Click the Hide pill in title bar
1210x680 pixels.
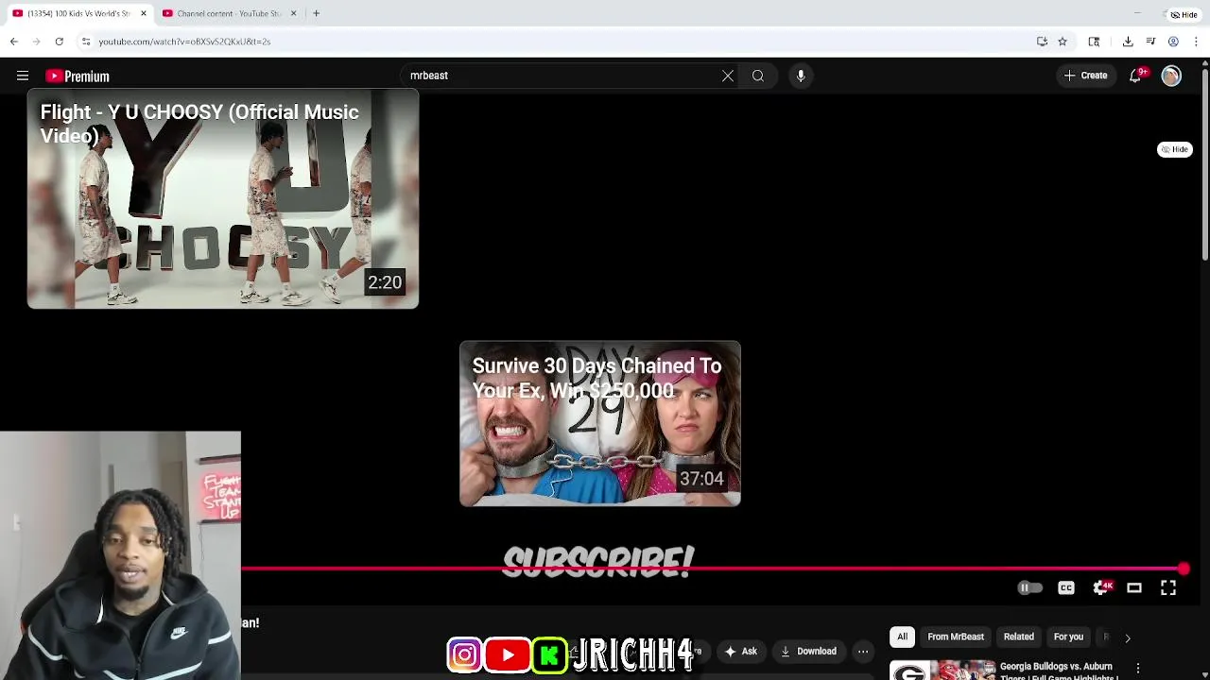pos(1184,14)
